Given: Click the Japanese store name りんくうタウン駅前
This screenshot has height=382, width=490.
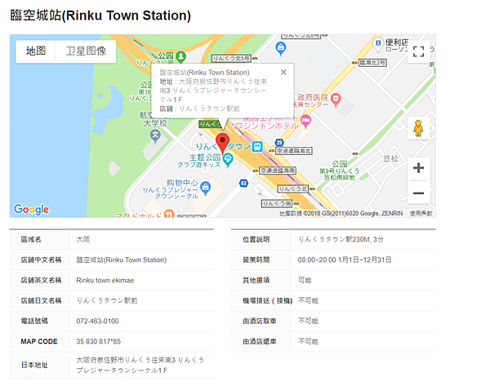Looking at the screenshot, I should [107, 300].
